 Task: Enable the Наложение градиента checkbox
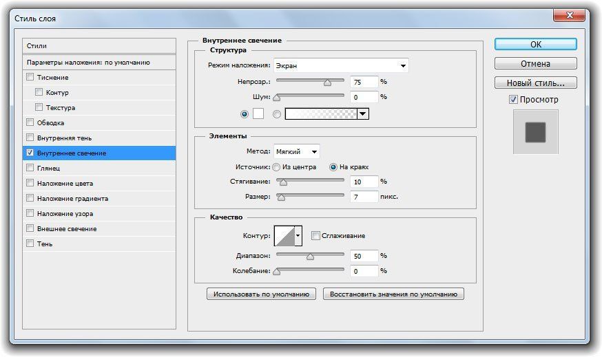click(30, 198)
